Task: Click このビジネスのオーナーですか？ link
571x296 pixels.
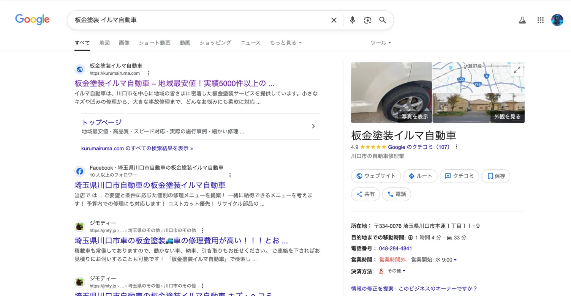Action: coord(438,289)
